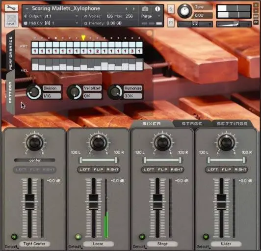
Task: Turn the Loose channel pan knob
Action: click(x=99, y=143)
